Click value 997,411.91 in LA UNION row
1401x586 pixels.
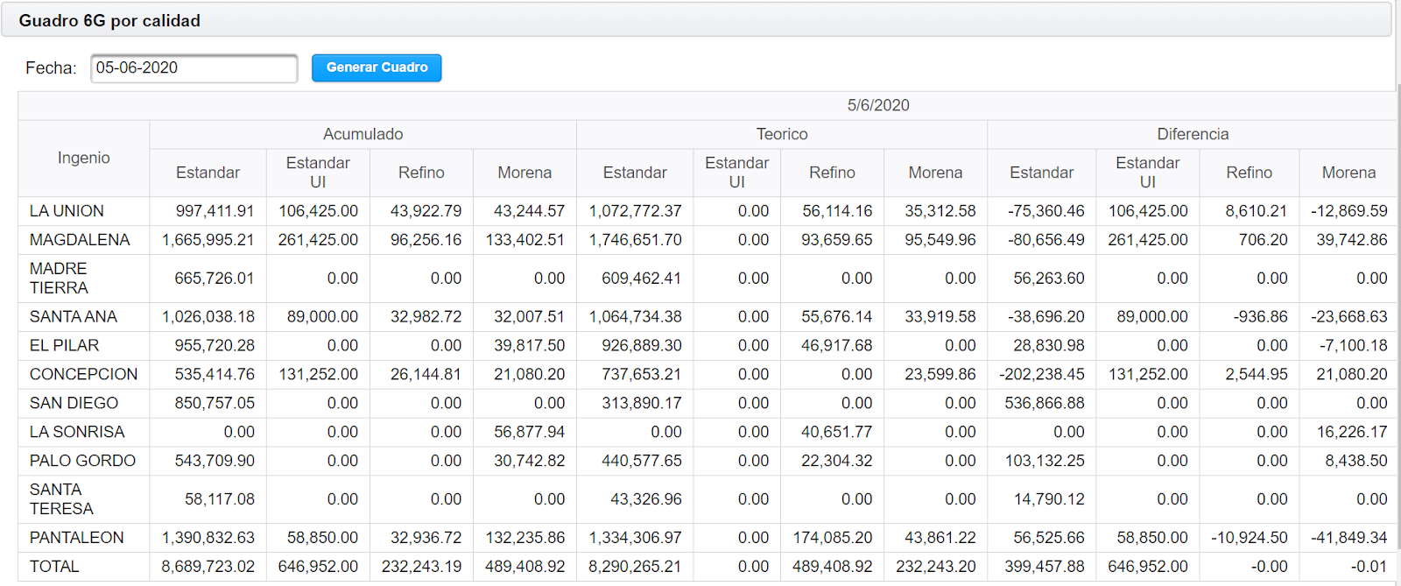point(215,211)
